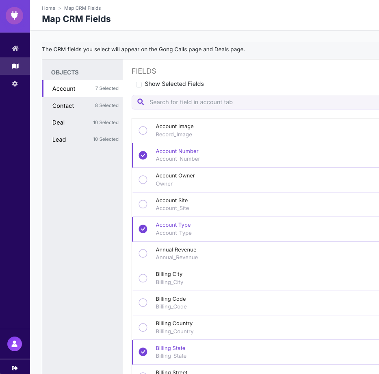Click Map CRM Fields breadcrumb
Viewport: 379px width, 374px height.
[82, 8]
